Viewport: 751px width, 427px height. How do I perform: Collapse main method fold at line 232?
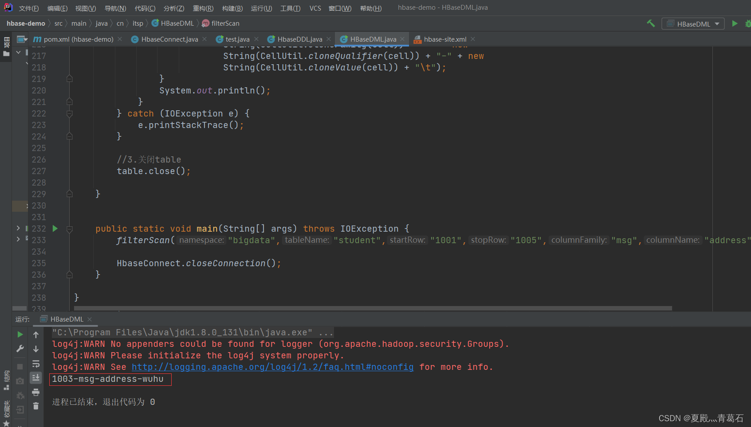[70, 229]
